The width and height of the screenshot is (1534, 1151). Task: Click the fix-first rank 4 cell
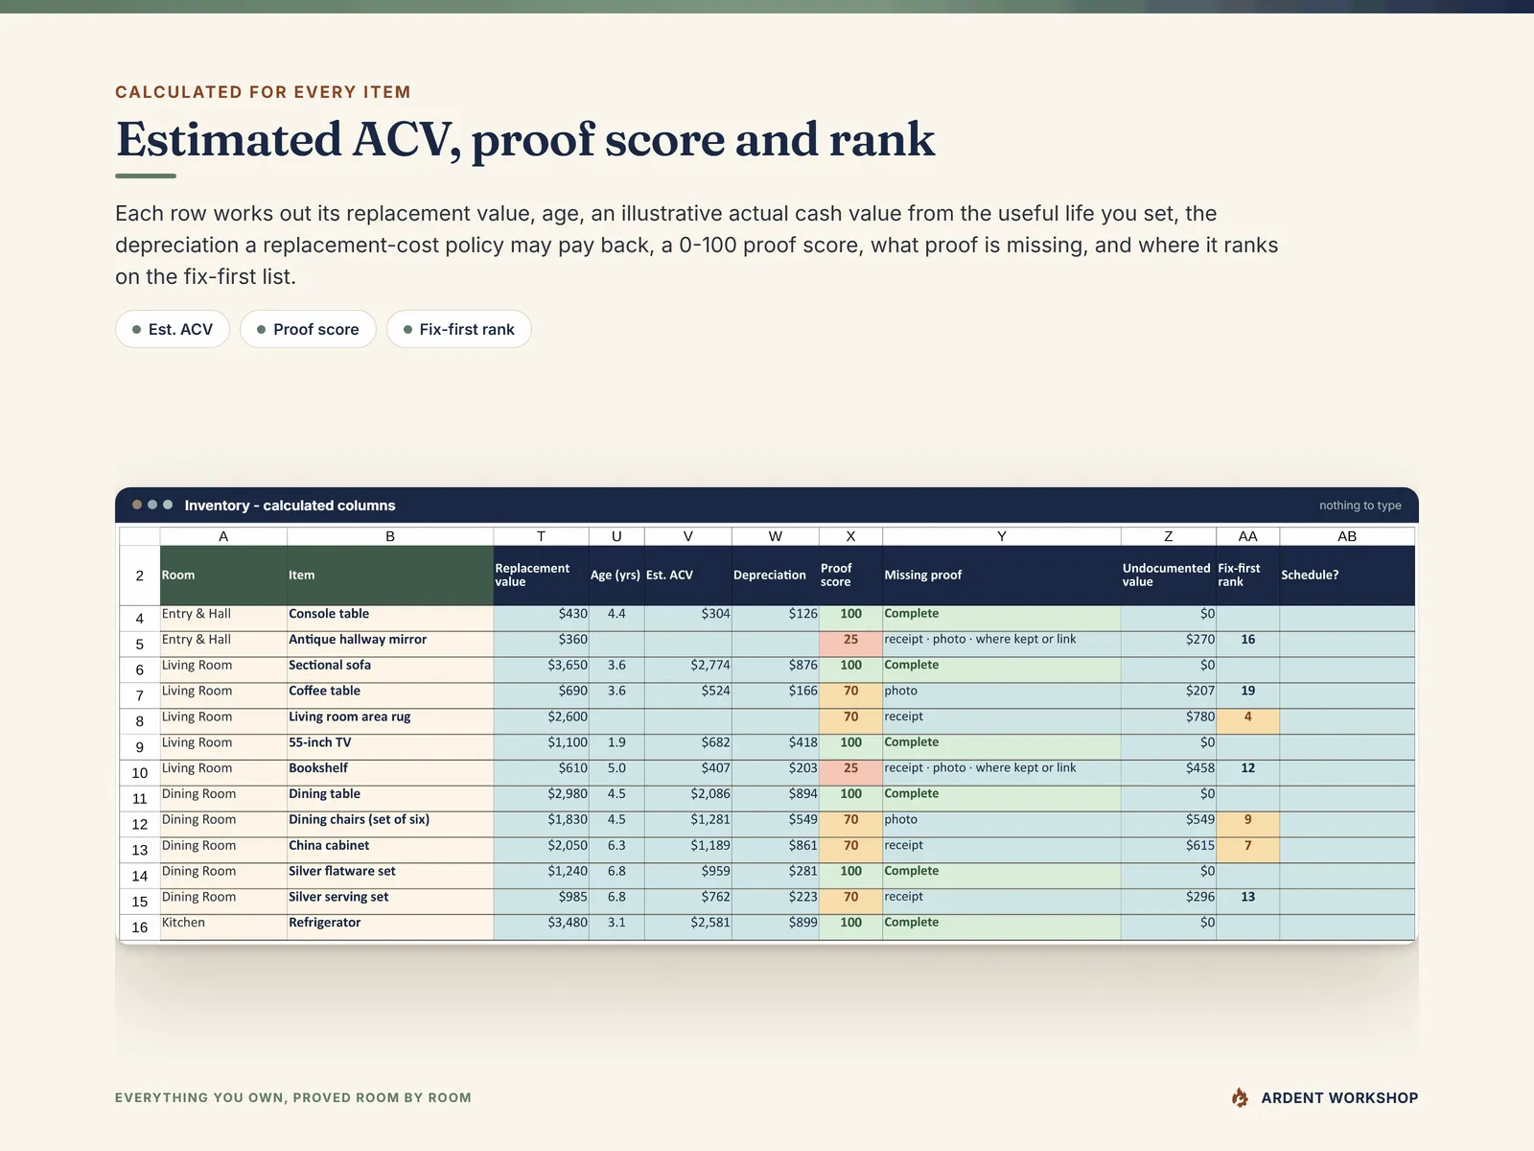click(x=1247, y=722)
